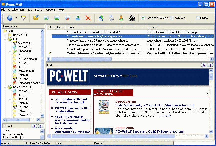Viewport: 216px width, 146px height.
Task: Select the INBOX.Koma (0) folder
Action: click(x=28, y=59)
